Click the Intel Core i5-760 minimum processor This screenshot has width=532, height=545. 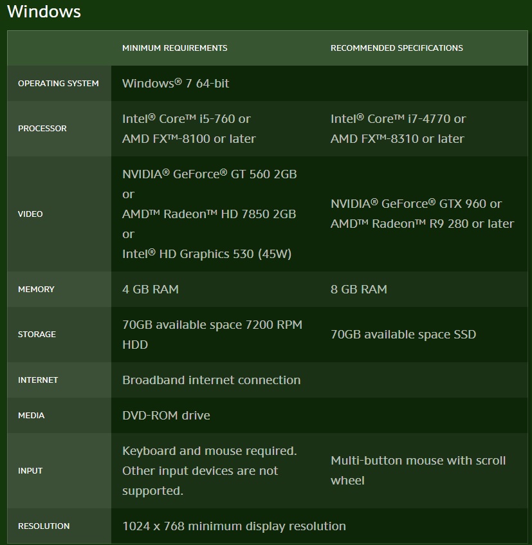coord(186,119)
